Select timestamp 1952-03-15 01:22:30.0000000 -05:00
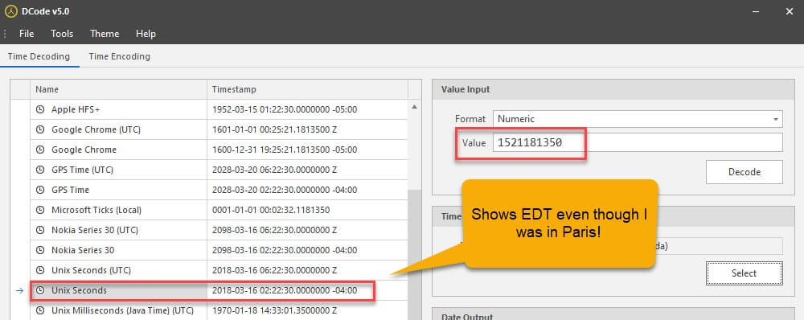Screen dimensions: 804x320 [x=285, y=109]
